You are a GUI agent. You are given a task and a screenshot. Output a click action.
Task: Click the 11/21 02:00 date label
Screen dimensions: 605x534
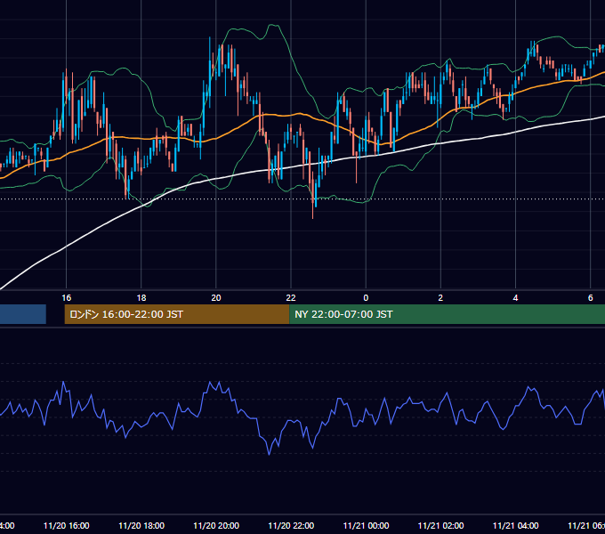coord(440,525)
